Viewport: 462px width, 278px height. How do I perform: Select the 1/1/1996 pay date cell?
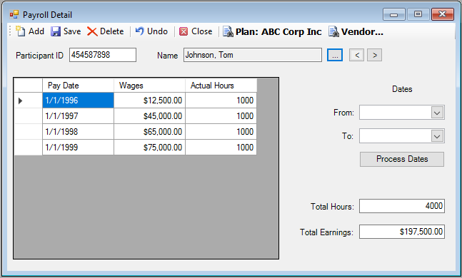(78, 101)
